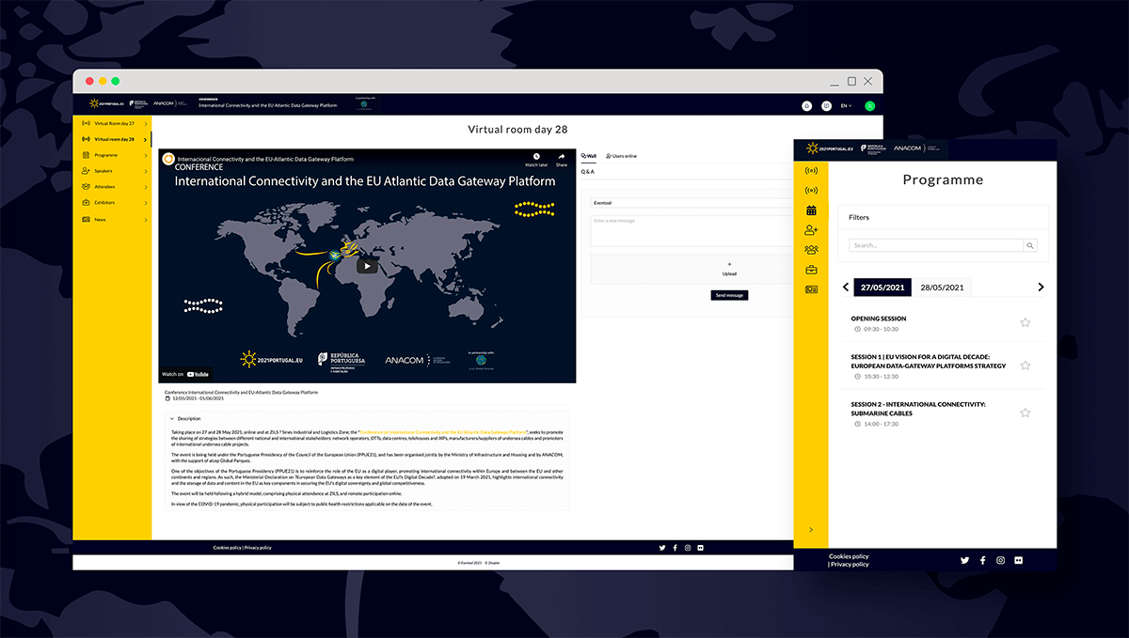Switch to the Users online tab
This screenshot has height=638, width=1129.
pyautogui.click(x=621, y=155)
